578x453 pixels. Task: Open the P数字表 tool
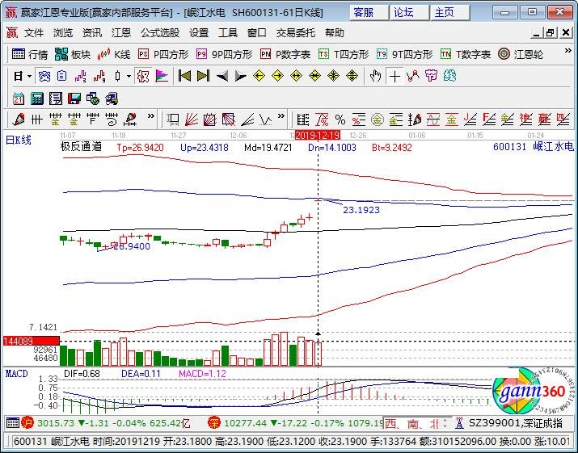tap(285, 55)
